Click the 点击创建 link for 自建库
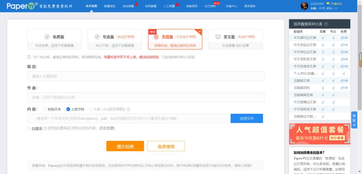The width and height of the screenshot is (362, 174). [x=107, y=128]
